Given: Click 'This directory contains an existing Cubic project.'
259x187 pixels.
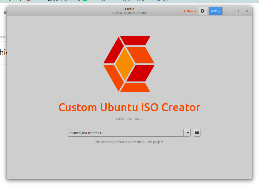Looking at the screenshot, I should click(x=129, y=142).
